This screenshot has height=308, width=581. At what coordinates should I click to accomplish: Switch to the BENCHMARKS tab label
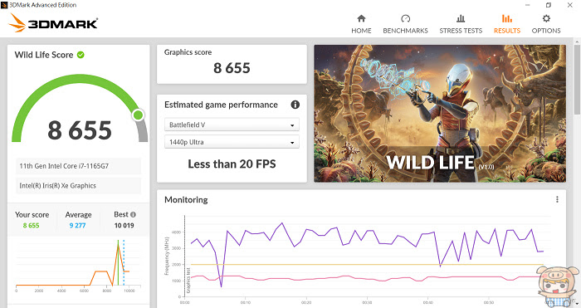coord(405,31)
